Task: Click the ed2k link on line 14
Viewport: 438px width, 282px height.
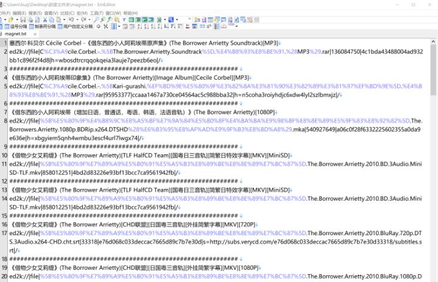Action: 215,203
